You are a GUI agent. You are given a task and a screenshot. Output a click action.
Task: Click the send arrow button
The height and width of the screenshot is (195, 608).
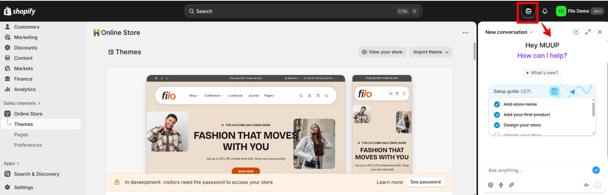coord(598,185)
